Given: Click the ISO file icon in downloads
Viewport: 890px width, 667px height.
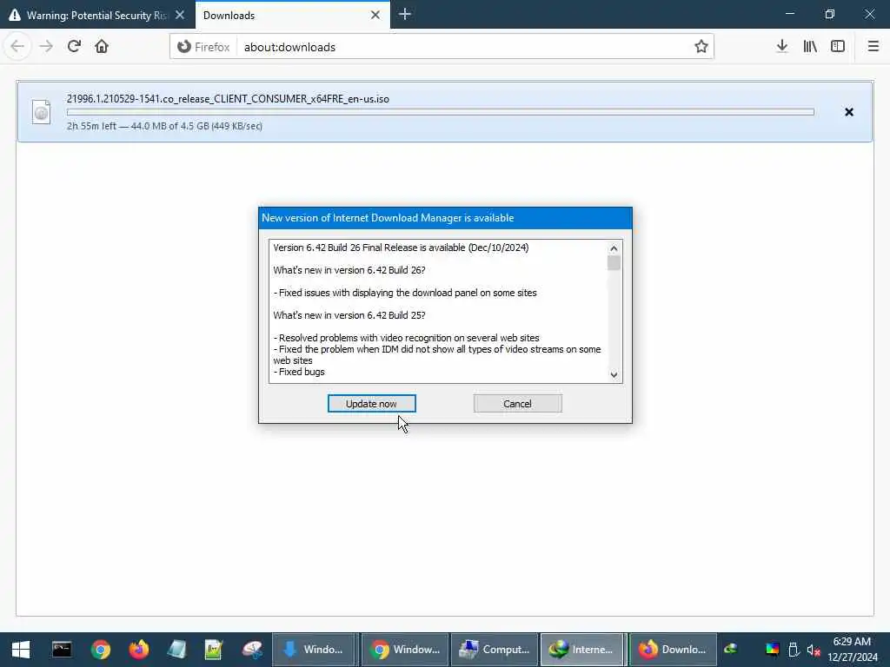Looking at the screenshot, I should coord(41,112).
